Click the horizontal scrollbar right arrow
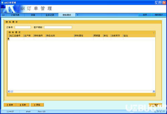This screenshot has width=167, height=114. pos(154,91)
